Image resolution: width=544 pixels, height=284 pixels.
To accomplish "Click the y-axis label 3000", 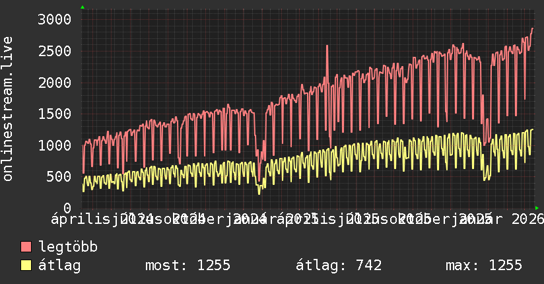I will click(55, 19).
